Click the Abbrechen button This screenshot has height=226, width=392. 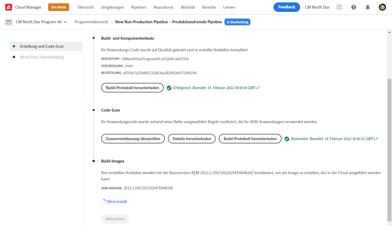pyautogui.click(x=115, y=219)
